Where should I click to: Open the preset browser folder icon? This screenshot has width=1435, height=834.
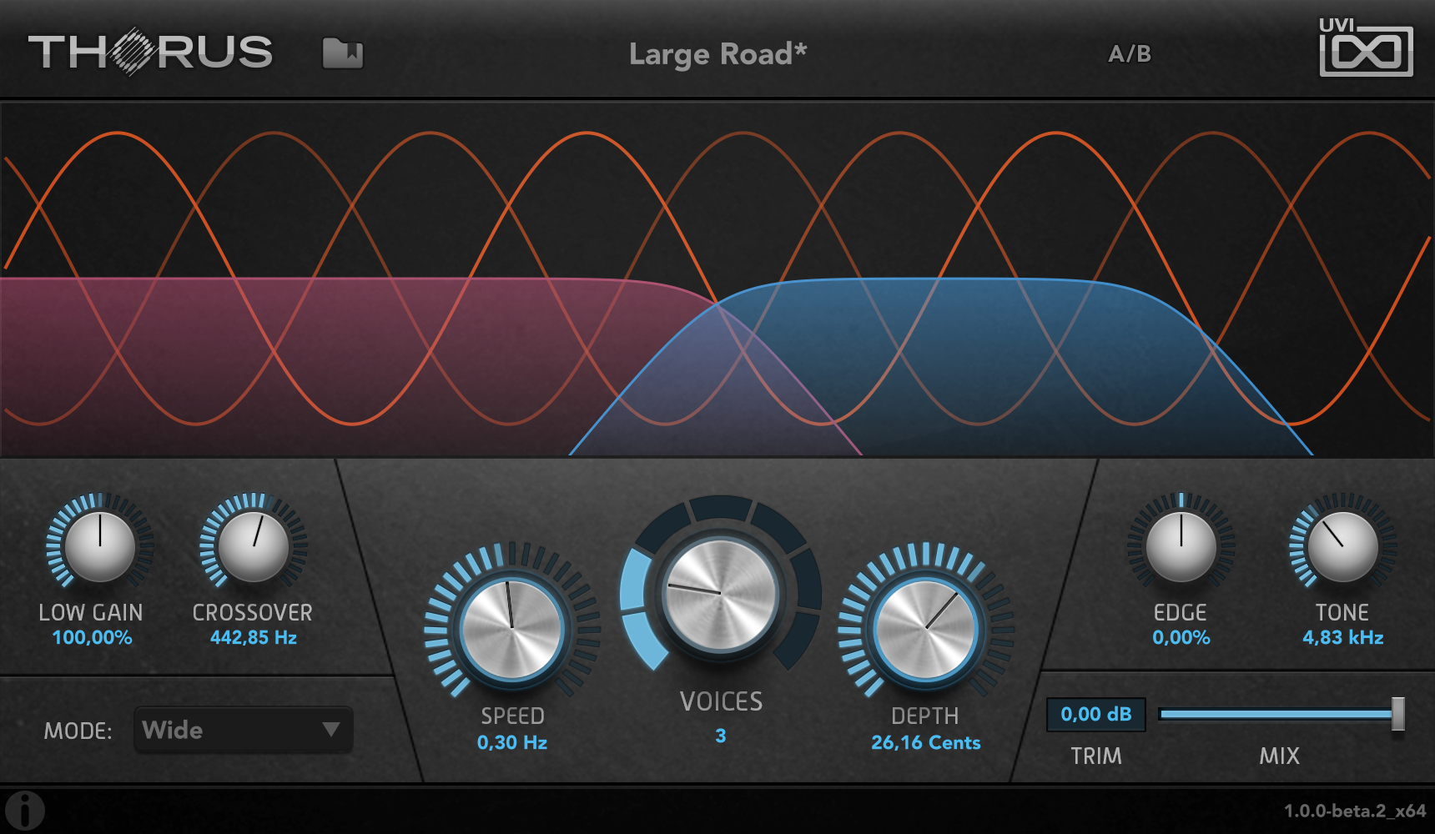pos(343,53)
